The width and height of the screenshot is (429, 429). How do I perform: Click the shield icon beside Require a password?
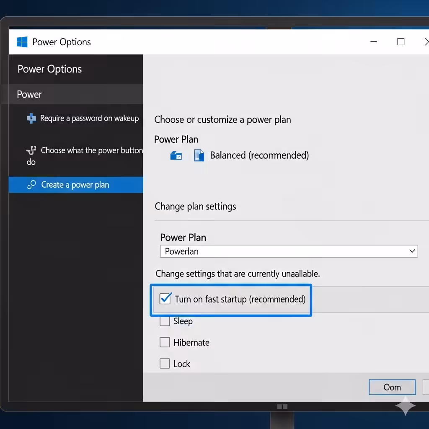(31, 118)
